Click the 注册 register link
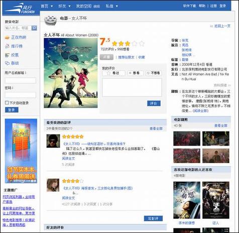The height and width of the screenshot is (233, 239). (213, 6)
